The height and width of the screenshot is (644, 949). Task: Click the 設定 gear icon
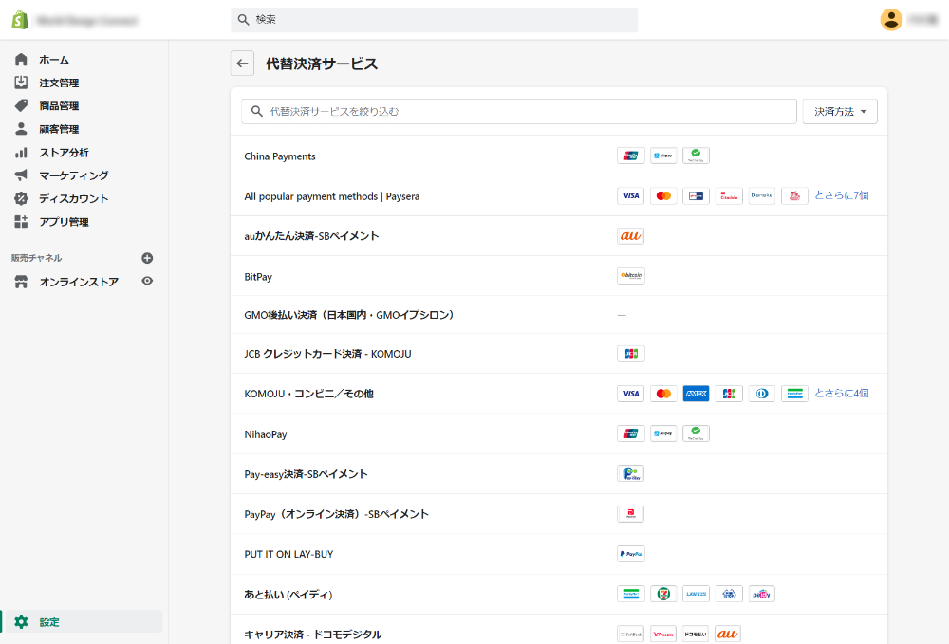click(x=21, y=621)
